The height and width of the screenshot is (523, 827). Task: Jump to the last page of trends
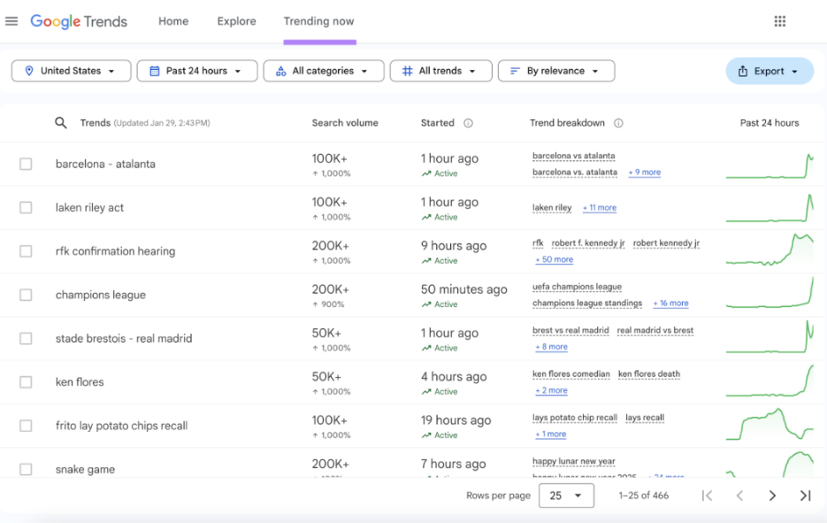[x=805, y=496]
